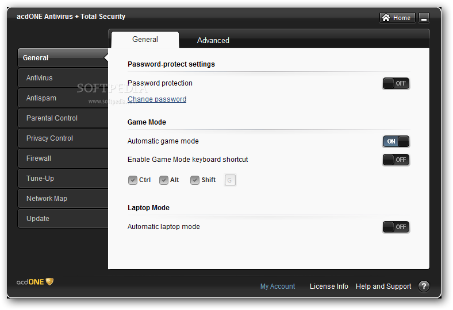Click the Change password link

tap(157, 99)
